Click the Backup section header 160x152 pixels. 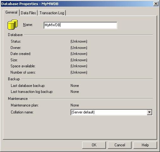[14, 79]
